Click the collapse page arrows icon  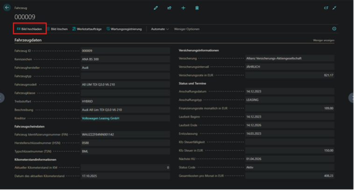pyautogui.click(x=335, y=8)
